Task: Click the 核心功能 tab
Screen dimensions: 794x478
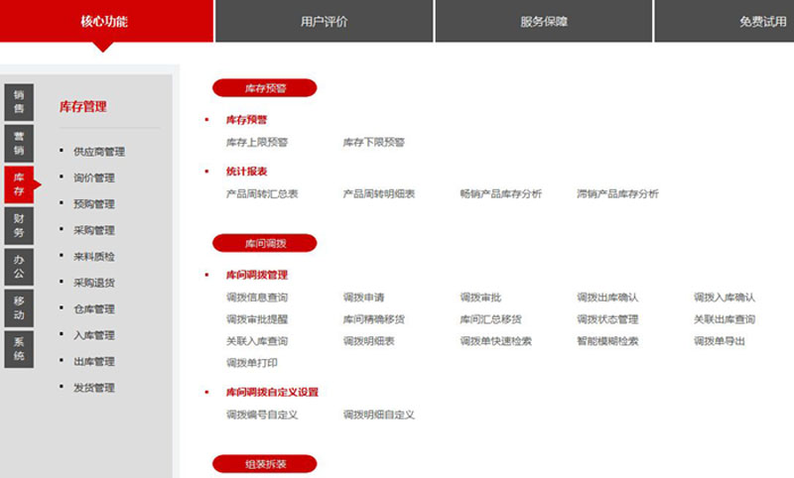Action: 104,21
